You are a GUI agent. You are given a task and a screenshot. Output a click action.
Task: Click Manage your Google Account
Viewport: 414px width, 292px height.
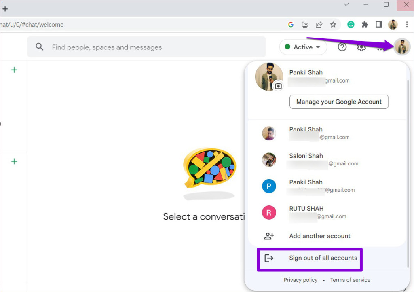[x=339, y=102]
